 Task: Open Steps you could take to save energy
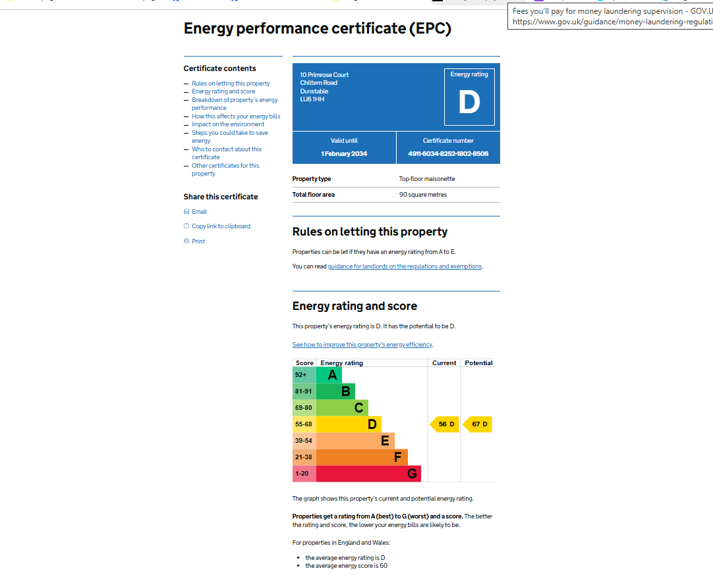coord(229,137)
